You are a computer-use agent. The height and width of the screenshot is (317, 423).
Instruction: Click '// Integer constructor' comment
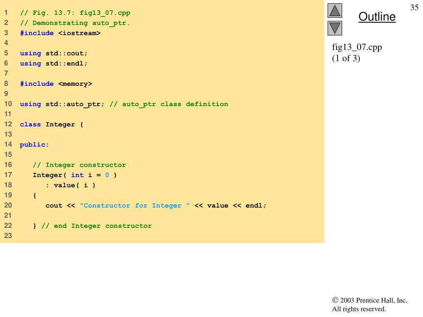pyautogui.click(x=79, y=165)
